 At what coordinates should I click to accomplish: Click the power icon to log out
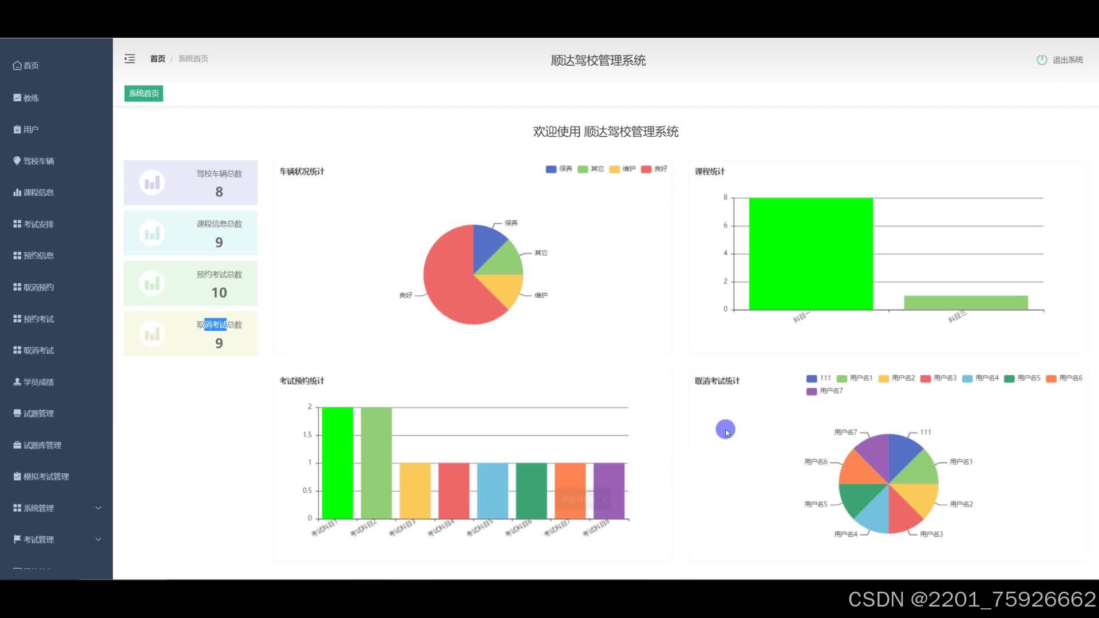coord(1042,60)
